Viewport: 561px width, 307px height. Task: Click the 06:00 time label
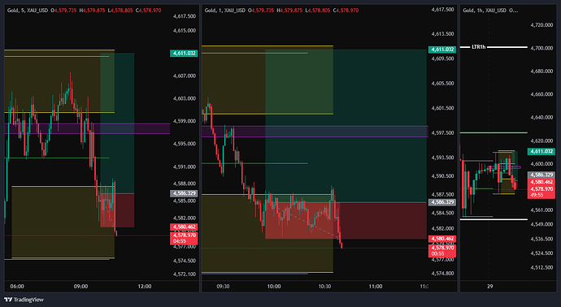tap(17, 286)
